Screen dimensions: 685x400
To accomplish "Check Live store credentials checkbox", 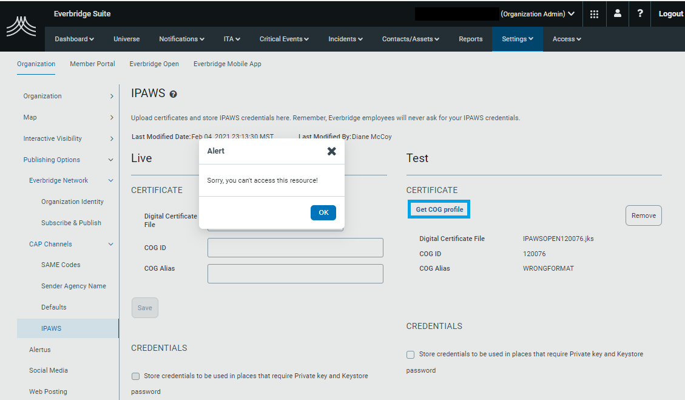I will (135, 376).
